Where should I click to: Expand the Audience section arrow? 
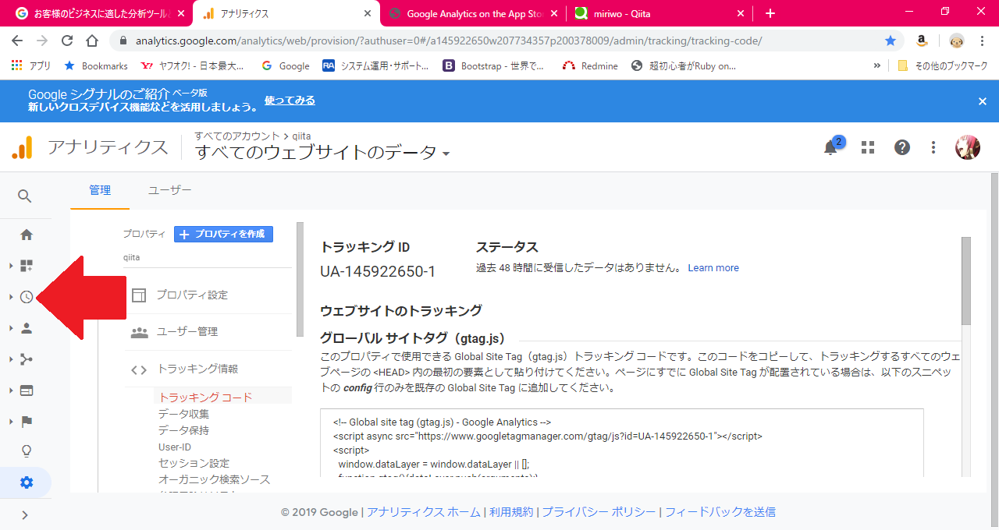click(x=11, y=328)
